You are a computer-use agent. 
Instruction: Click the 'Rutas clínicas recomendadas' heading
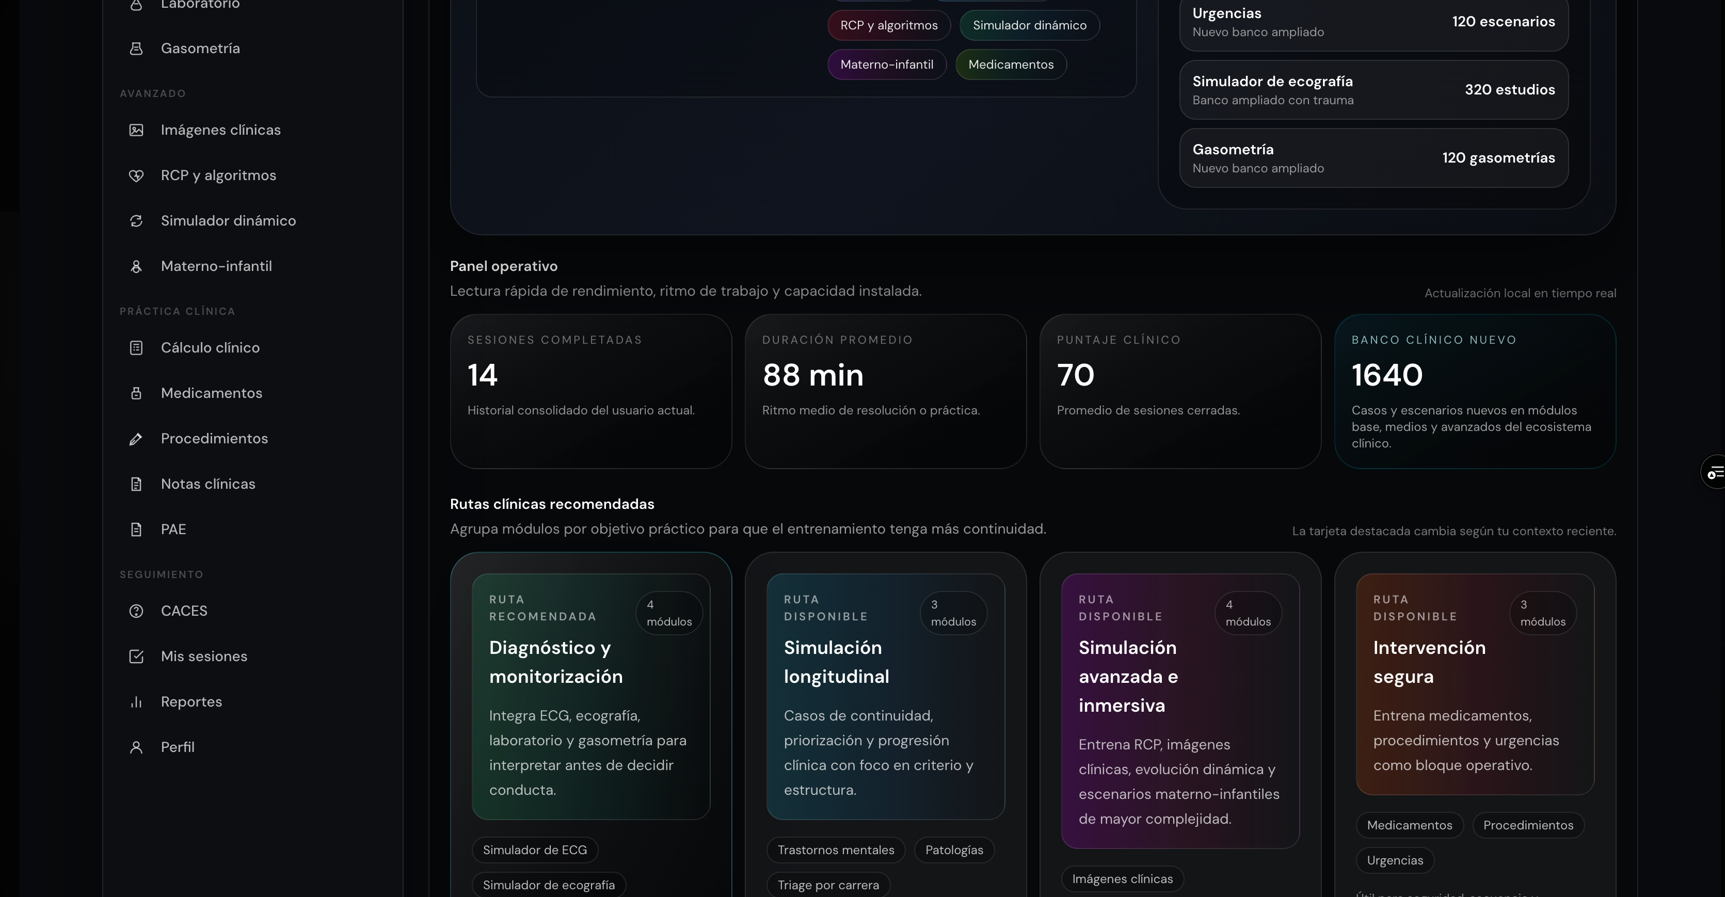pyautogui.click(x=552, y=504)
